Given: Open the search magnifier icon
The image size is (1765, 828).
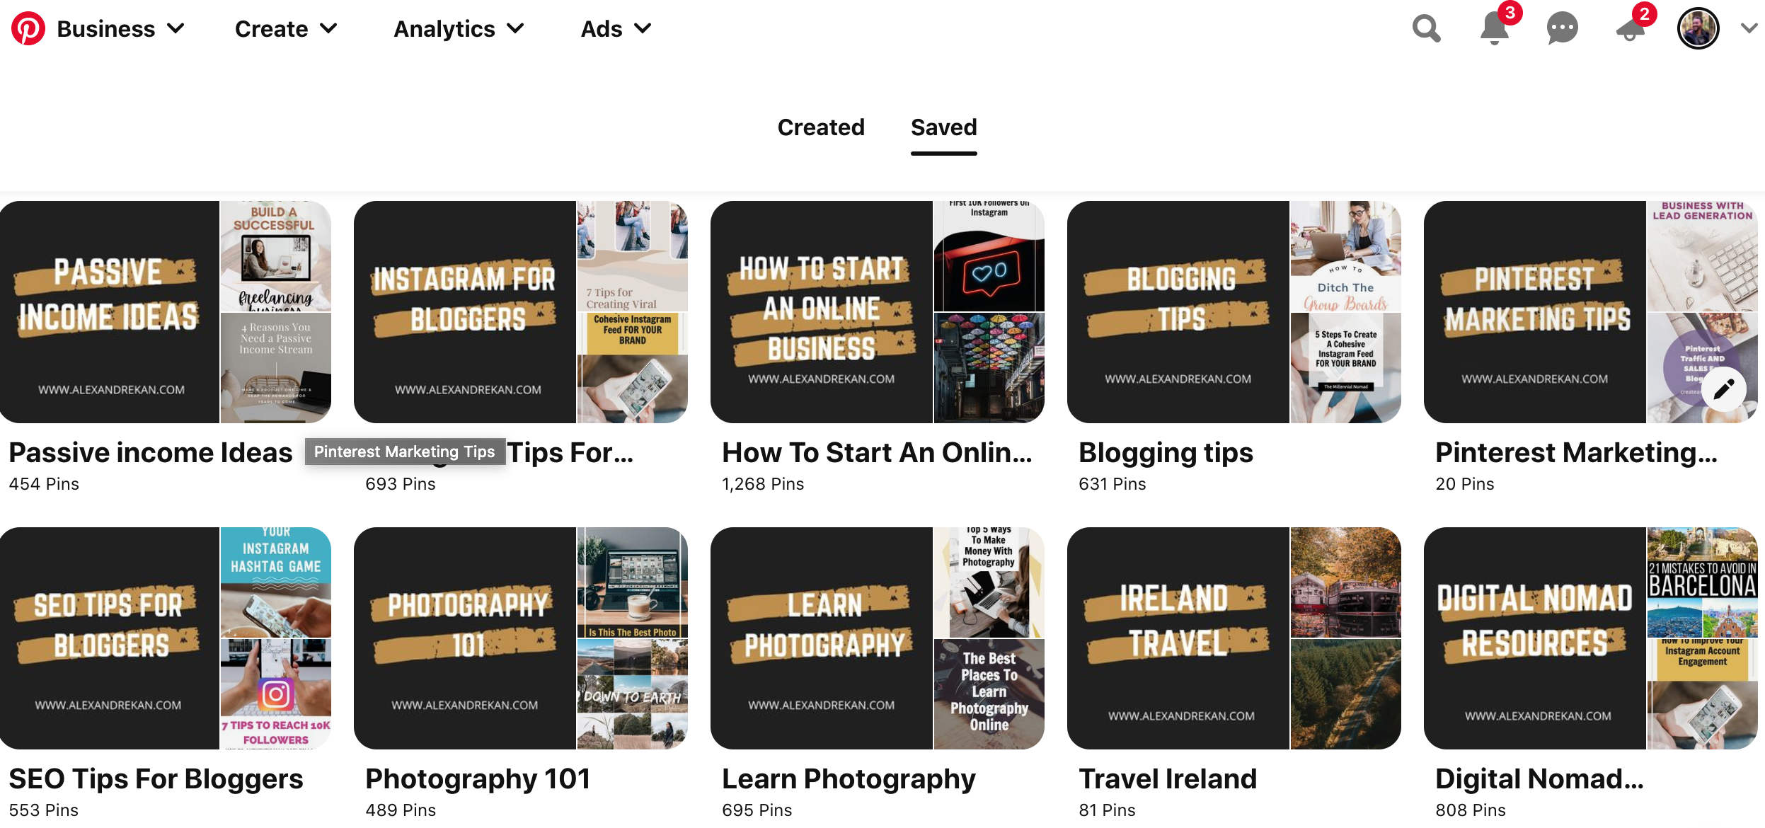Looking at the screenshot, I should 1426,28.
